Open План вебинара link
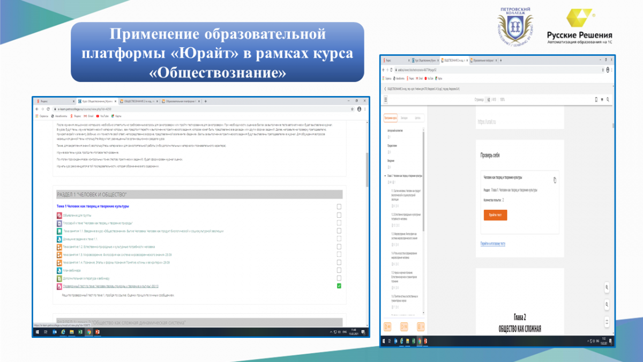Viewport: 643px width, 362px height. (71, 271)
